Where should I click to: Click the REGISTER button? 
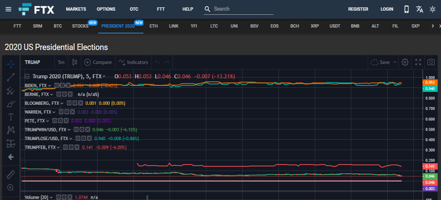pyautogui.click(x=358, y=9)
